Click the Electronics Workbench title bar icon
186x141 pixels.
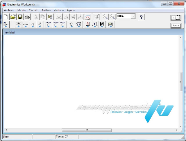tap(4, 5)
